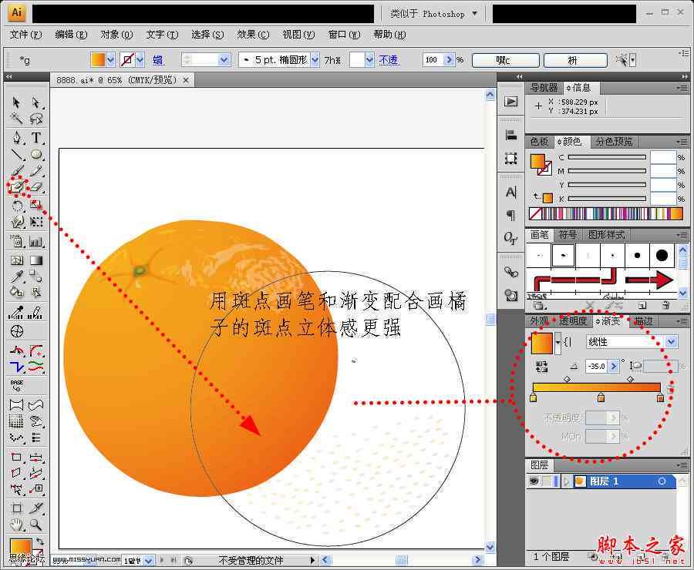
Task: Switch to the 符号 tab
Action: click(x=568, y=235)
